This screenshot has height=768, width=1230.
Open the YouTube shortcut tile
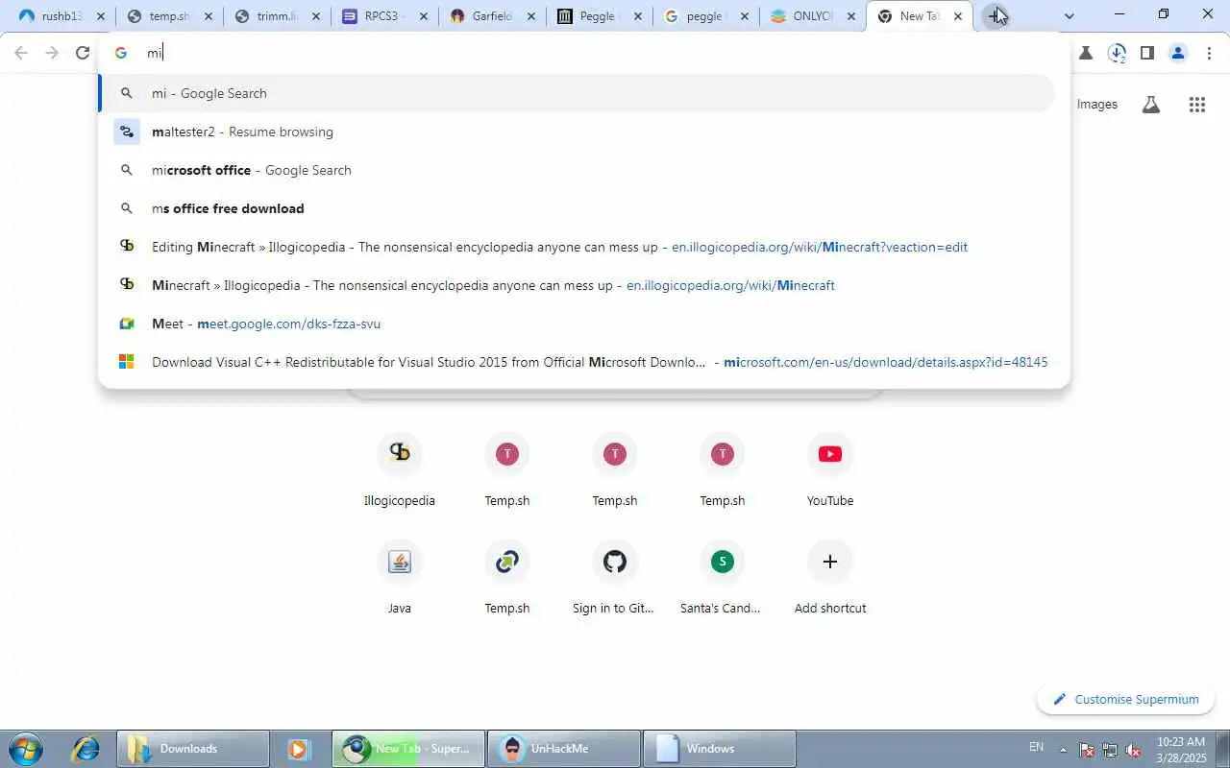(x=830, y=470)
